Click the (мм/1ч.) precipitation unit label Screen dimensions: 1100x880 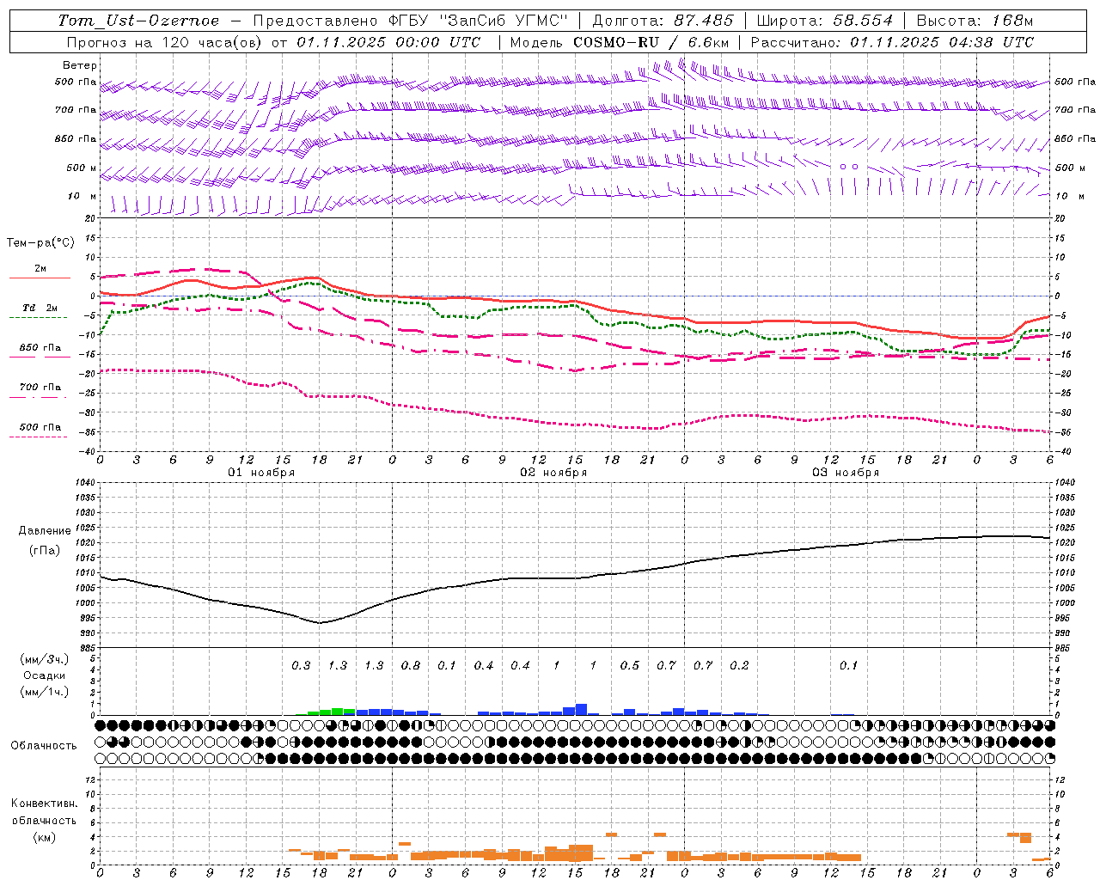[45, 692]
